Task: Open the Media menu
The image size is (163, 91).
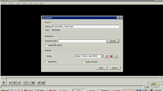Action: click(x=4, y=3)
